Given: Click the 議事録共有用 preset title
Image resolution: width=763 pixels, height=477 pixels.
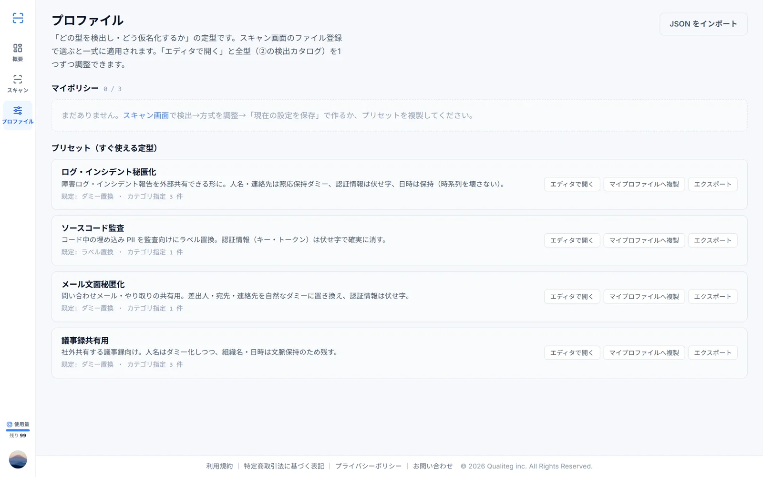Looking at the screenshot, I should click(x=85, y=341).
